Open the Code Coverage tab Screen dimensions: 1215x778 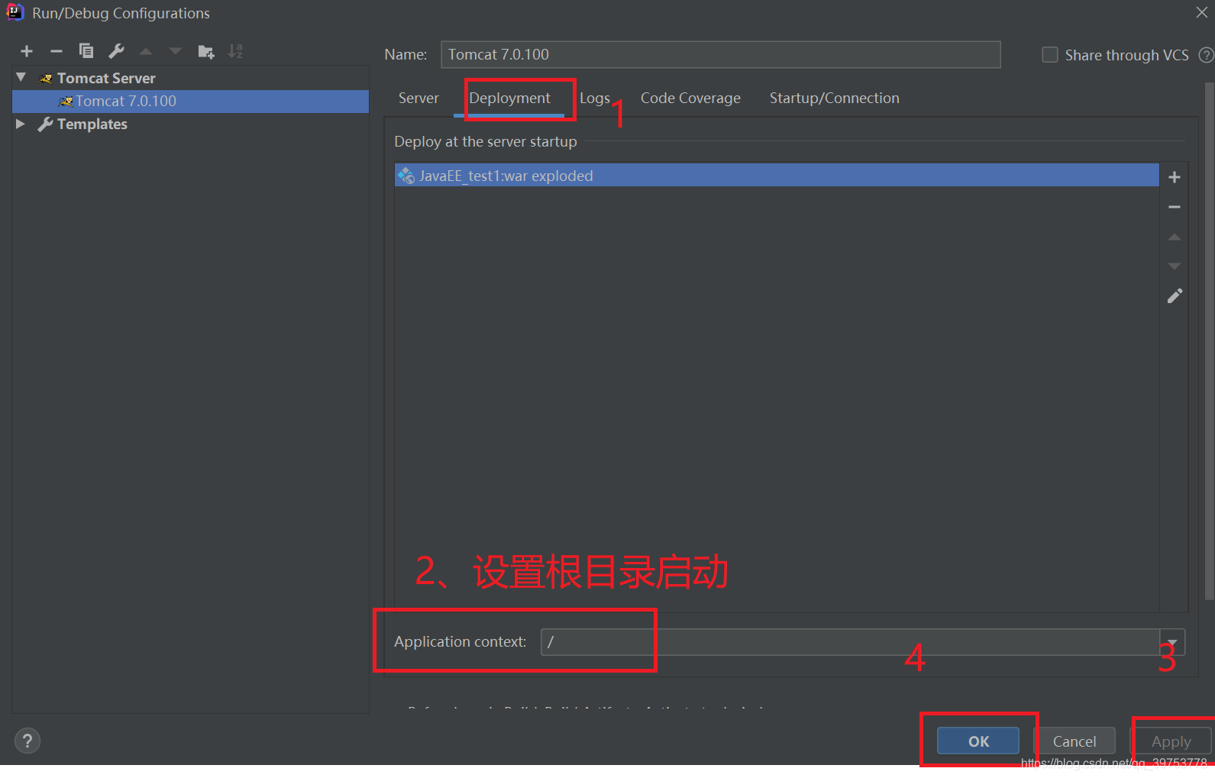(690, 98)
